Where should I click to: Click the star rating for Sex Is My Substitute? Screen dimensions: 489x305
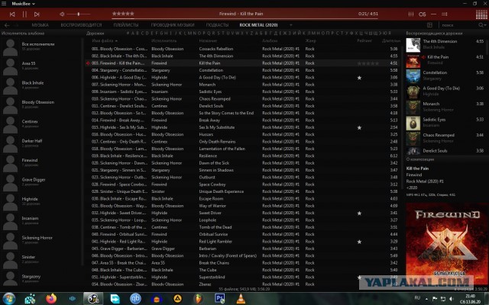pyautogui.click(x=359, y=127)
